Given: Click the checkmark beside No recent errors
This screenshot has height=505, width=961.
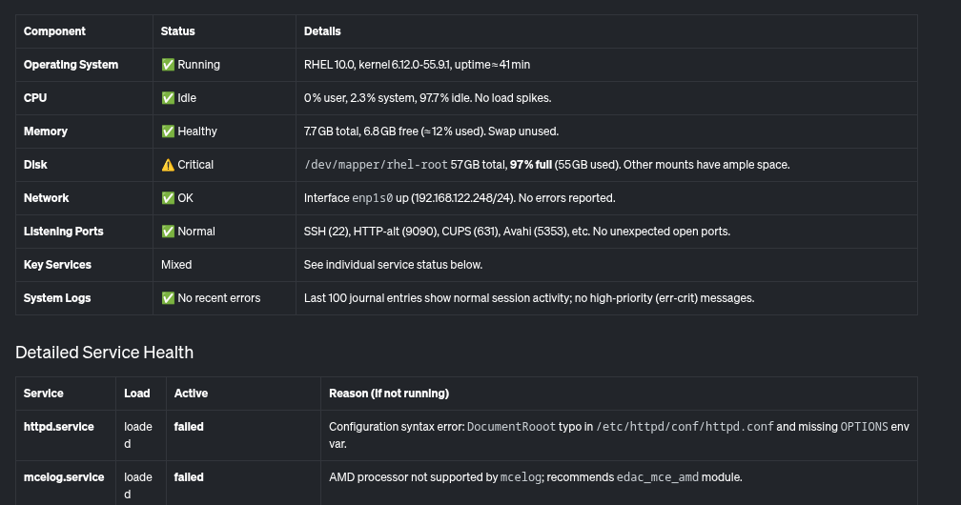Looking at the screenshot, I should click(168, 298).
